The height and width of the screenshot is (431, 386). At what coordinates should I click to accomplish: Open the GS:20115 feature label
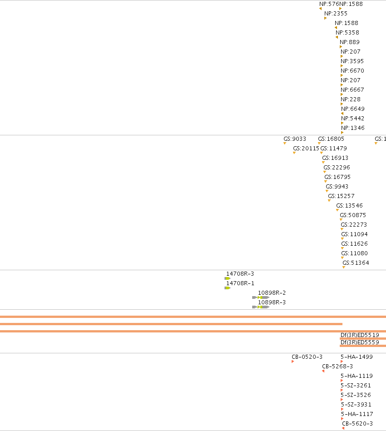306,149
